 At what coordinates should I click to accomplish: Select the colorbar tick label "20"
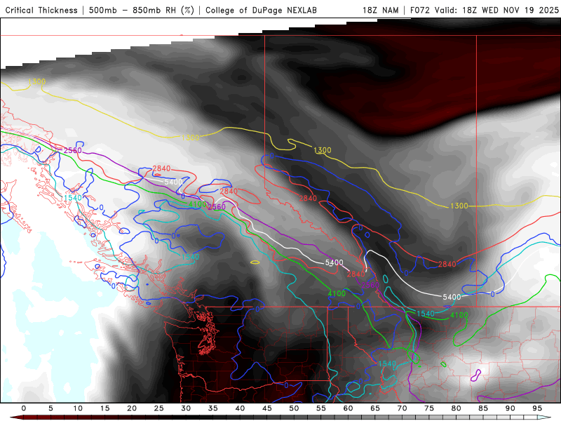pyautogui.click(x=132, y=408)
